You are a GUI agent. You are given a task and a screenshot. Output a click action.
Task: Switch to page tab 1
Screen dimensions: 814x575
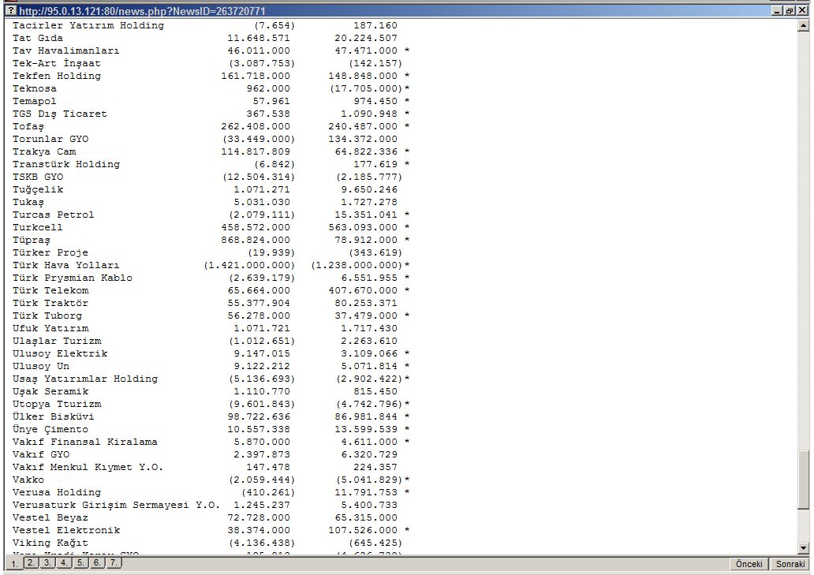click(14, 564)
